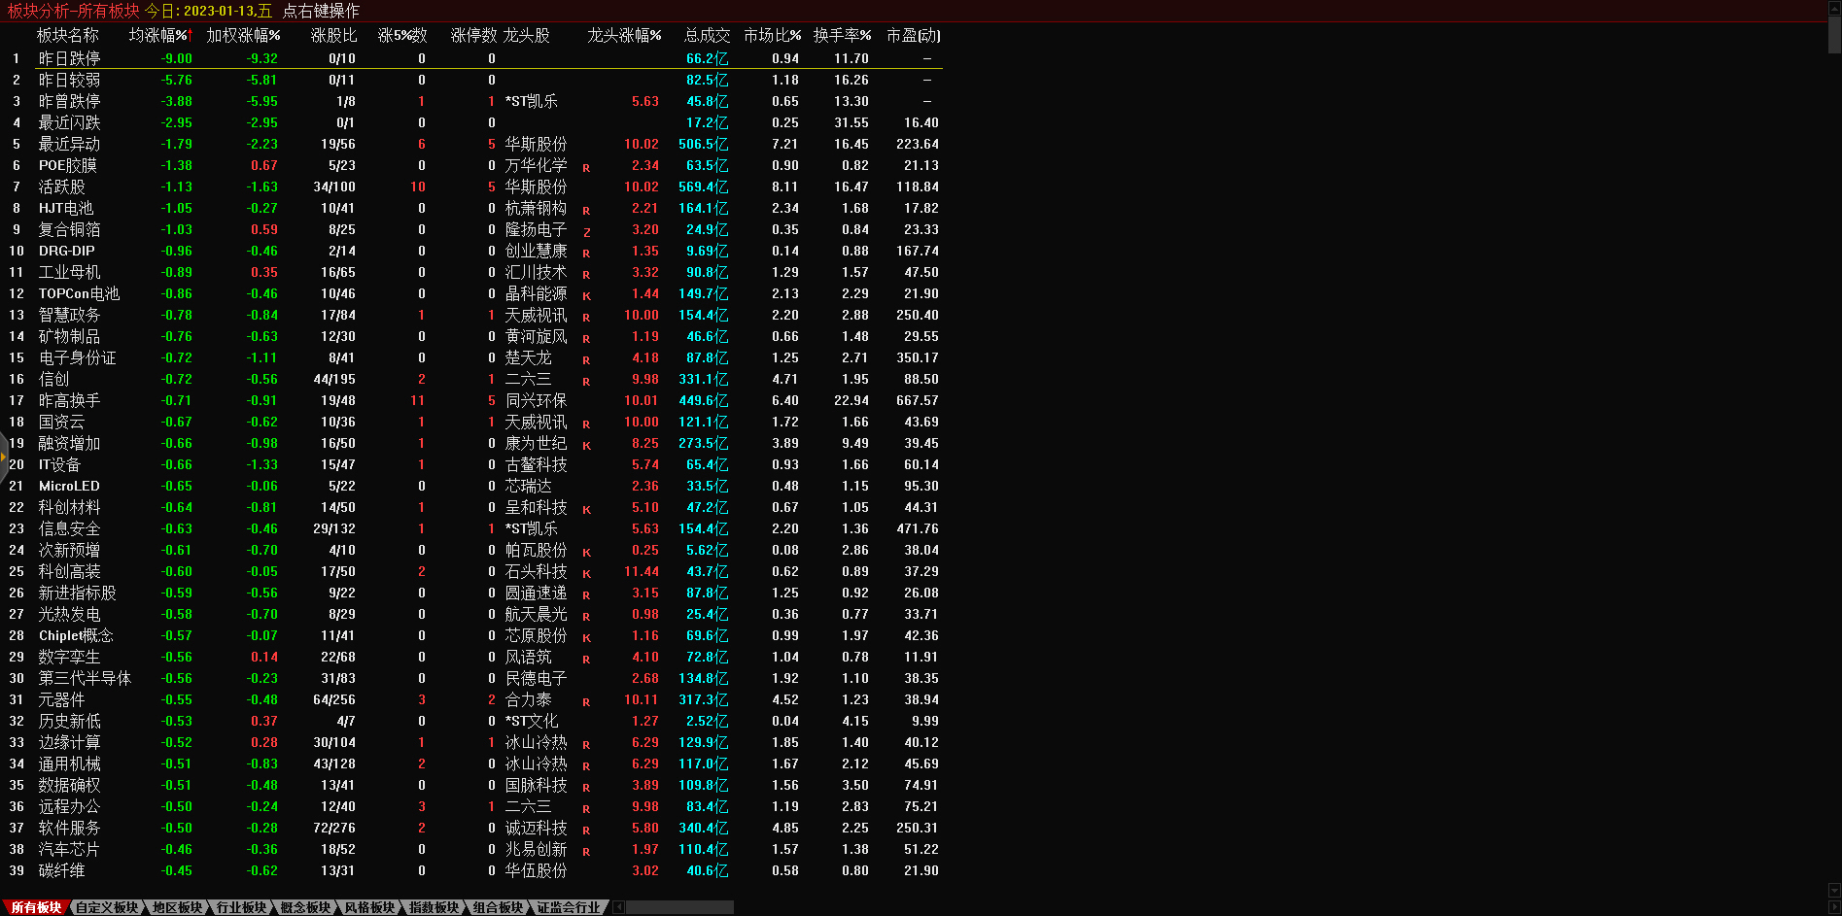The image size is (1842, 916).
Task: Open leading stock 华斯股份 in 最近异动 row
Action: [536, 144]
